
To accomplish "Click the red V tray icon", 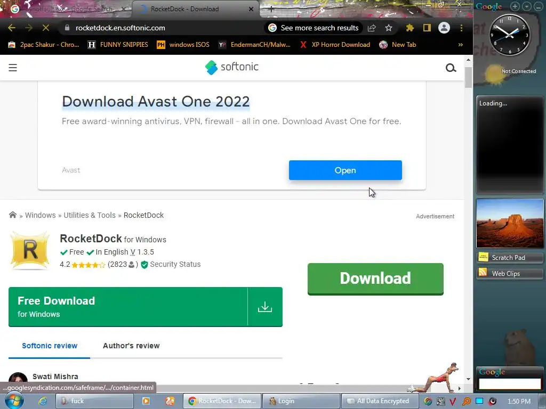I will (x=453, y=402).
